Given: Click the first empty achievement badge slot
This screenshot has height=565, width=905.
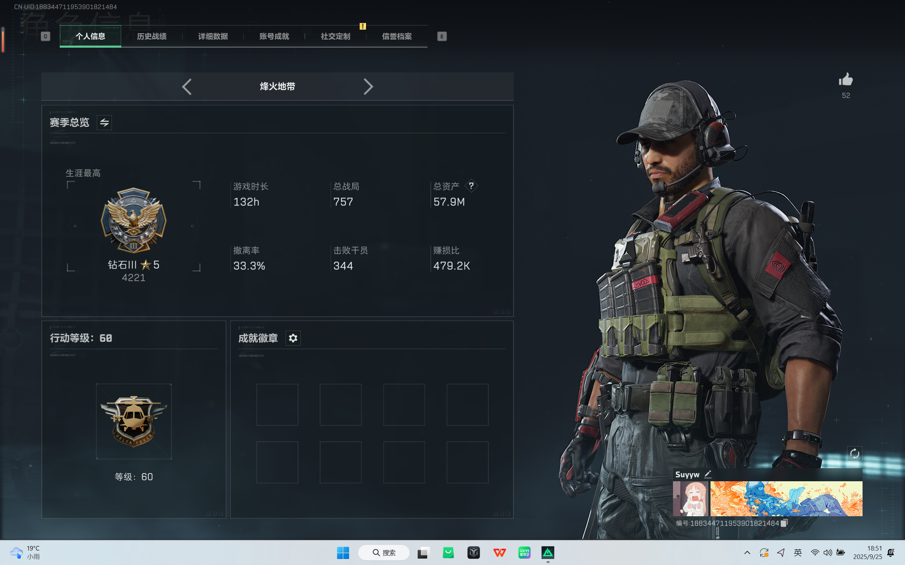Looking at the screenshot, I should click(277, 405).
